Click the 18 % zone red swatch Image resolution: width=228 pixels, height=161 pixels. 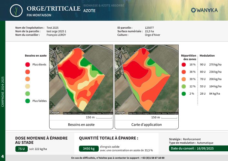[x=183, y=65]
